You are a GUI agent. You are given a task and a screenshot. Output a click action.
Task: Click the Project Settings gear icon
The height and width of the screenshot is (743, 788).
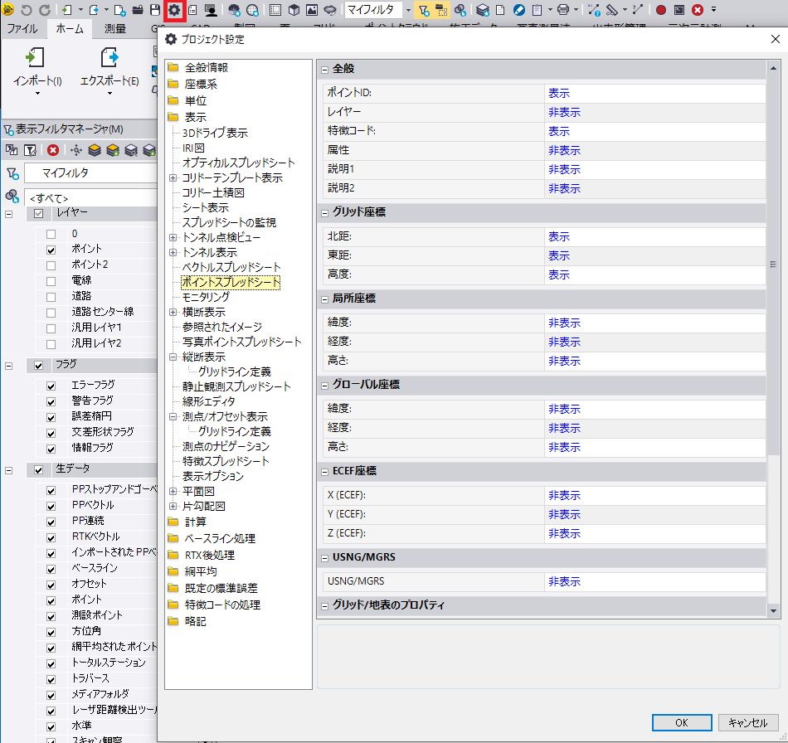[x=174, y=10]
